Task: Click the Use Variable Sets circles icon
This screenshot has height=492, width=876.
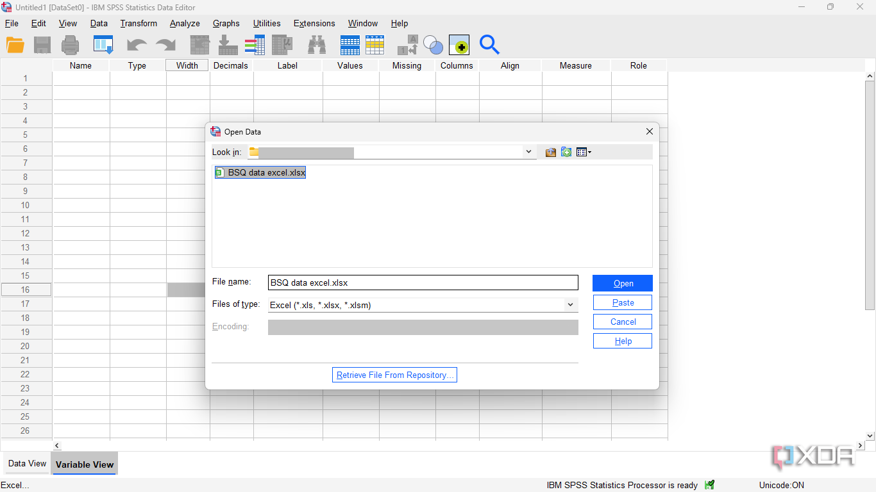Action: 433,45
